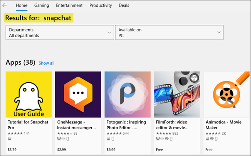Click the OneMessage $2.99 price
Viewport: 251px width, 156px height.
[61, 149]
